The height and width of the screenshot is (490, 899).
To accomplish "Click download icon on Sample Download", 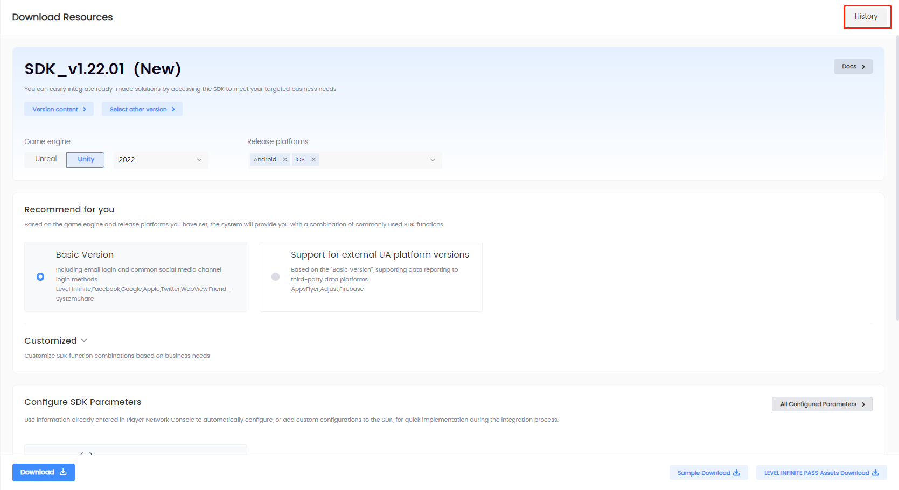I will 736,473.
